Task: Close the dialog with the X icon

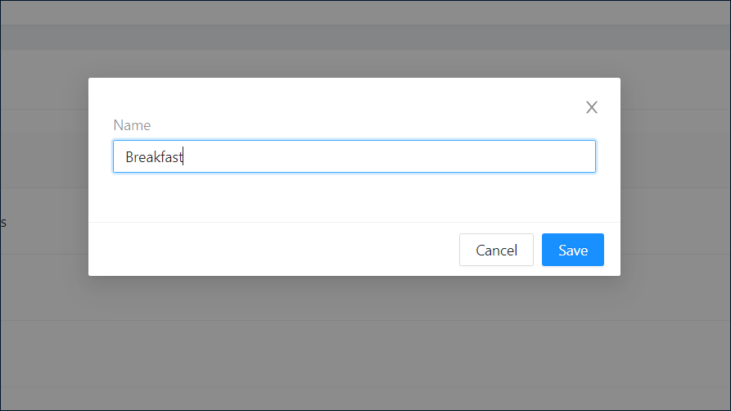Action: (592, 107)
